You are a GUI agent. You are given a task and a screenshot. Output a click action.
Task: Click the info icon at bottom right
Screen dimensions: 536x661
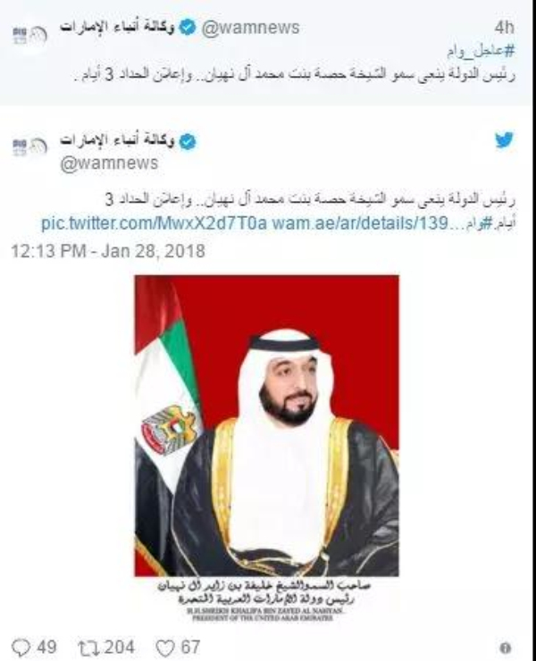click(x=505, y=648)
